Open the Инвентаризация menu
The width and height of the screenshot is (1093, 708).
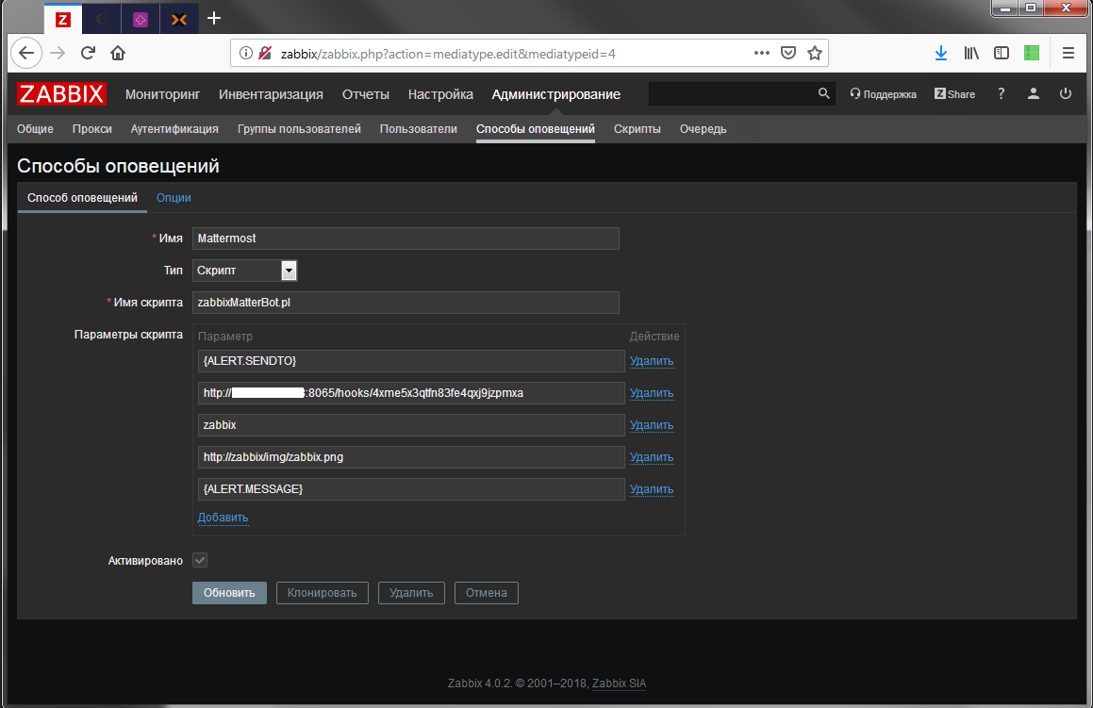pyautogui.click(x=271, y=94)
